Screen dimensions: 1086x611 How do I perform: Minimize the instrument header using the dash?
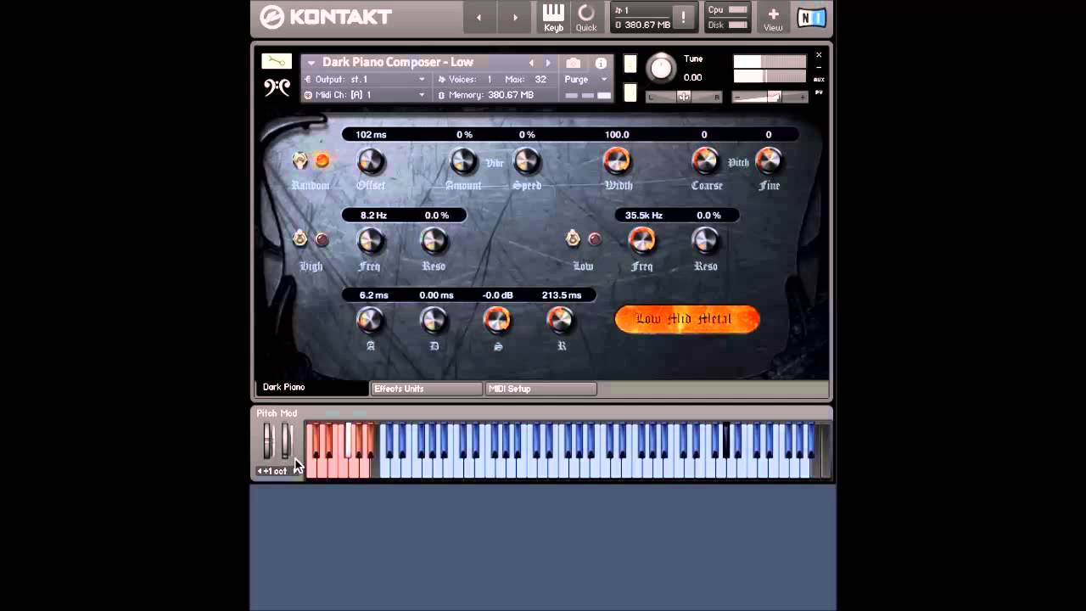pyautogui.click(x=819, y=67)
